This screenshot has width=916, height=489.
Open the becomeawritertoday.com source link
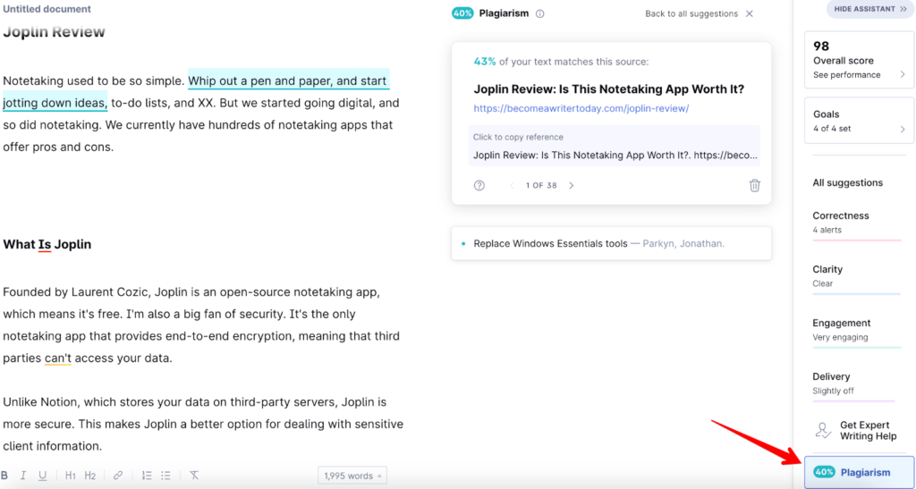(x=581, y=108)
